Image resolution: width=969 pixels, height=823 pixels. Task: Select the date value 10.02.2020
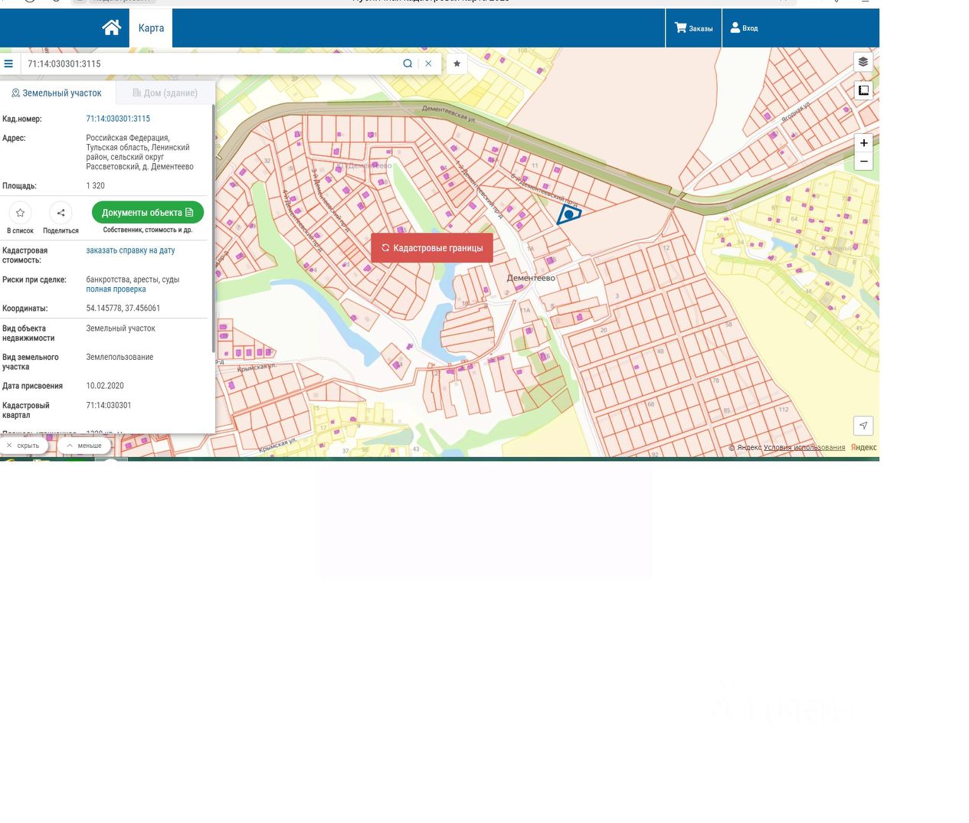[105, 386]
